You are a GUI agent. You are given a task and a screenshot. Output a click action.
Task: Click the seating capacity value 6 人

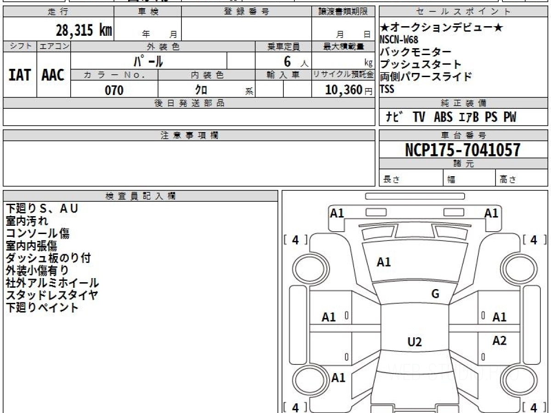tap(296, 61)
